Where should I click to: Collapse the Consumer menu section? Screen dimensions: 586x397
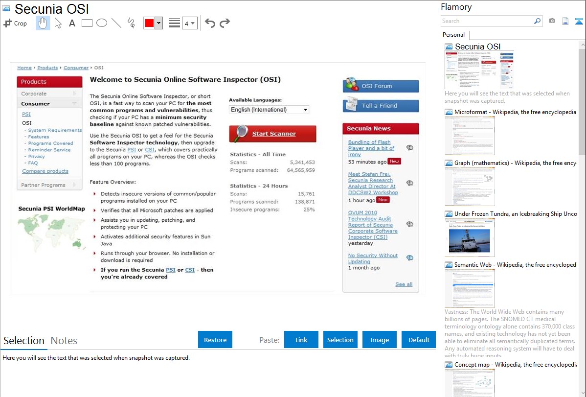(49, 104)
